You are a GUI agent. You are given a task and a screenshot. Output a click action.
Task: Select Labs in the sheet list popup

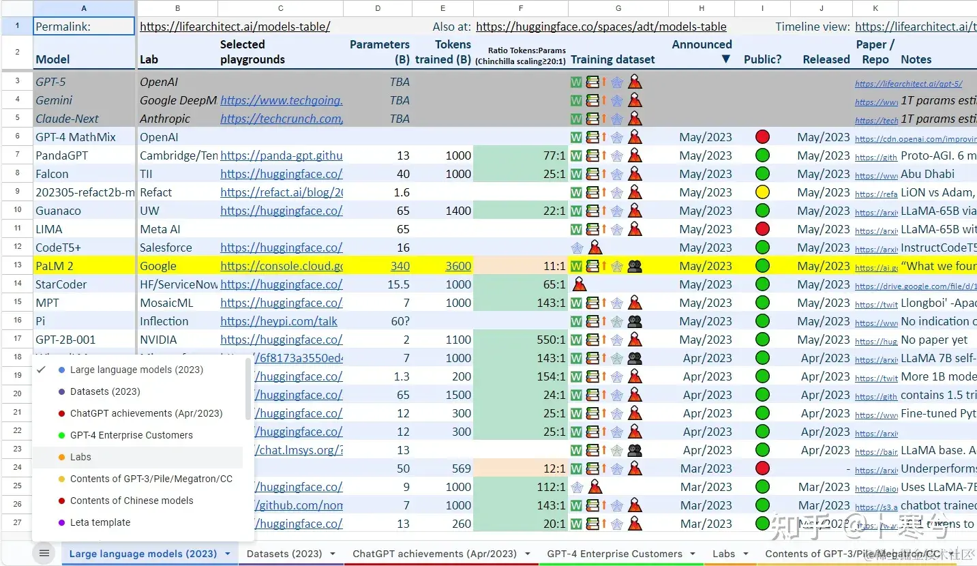pyautogui.click(x=137, y=457)
